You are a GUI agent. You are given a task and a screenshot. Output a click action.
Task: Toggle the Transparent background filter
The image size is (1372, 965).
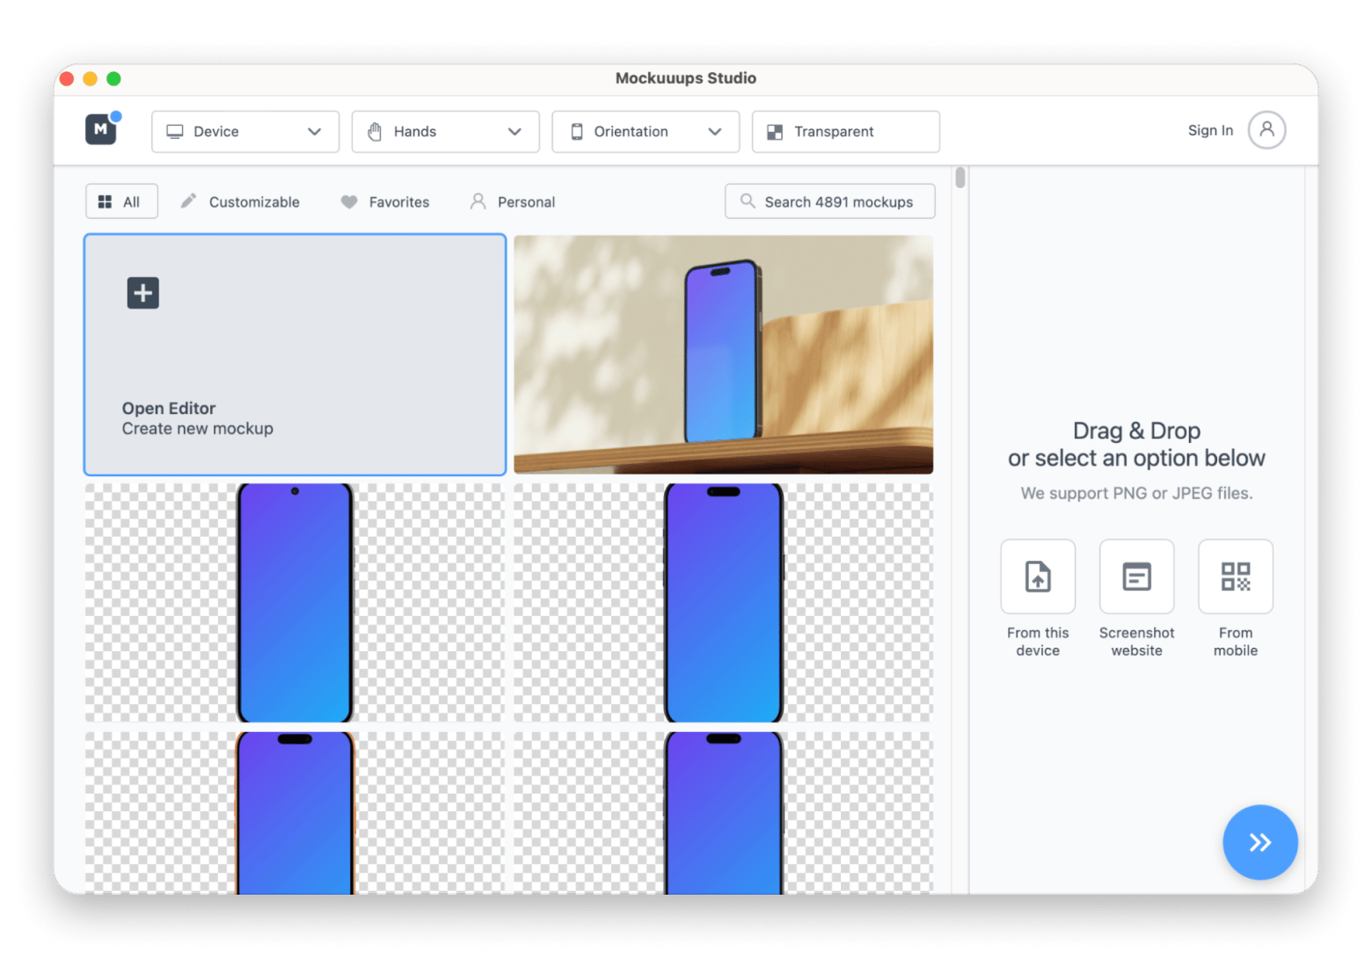[x=845, y=132]
